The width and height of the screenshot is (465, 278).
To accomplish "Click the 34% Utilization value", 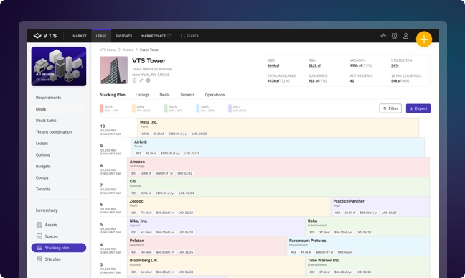I will tap(395, 65).
